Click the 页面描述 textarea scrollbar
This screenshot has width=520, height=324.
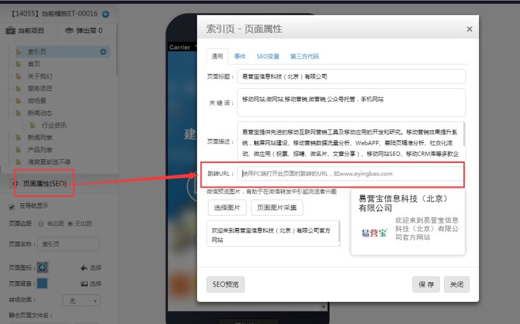point(463,134)
